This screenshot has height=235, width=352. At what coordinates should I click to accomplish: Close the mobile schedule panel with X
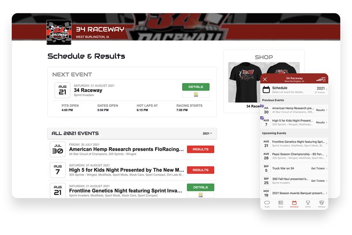click(x=265, y=80)
